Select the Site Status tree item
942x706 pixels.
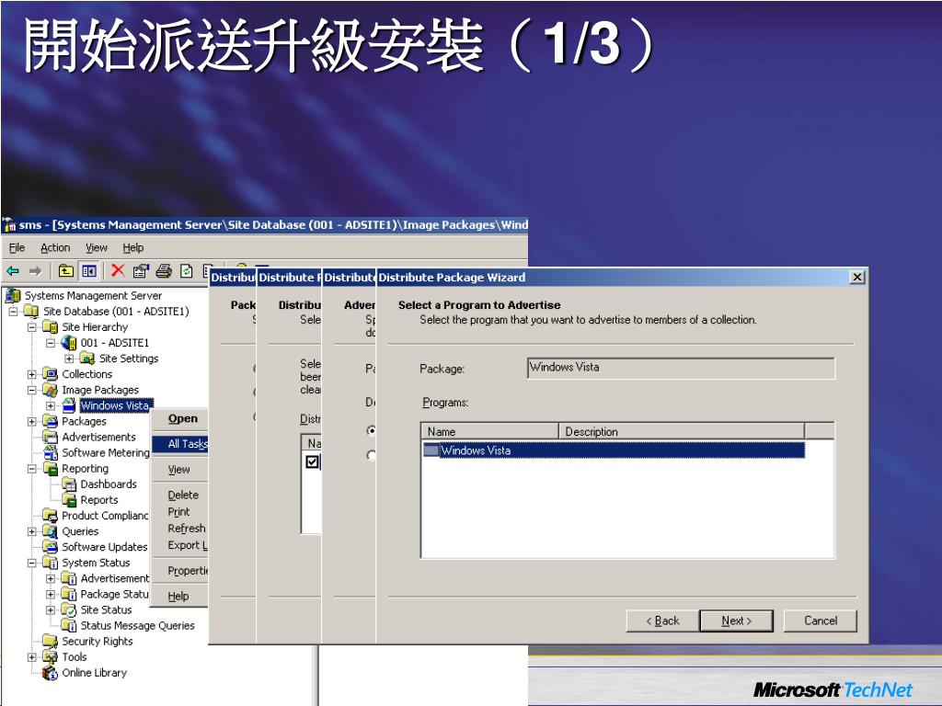click(107, 610)
